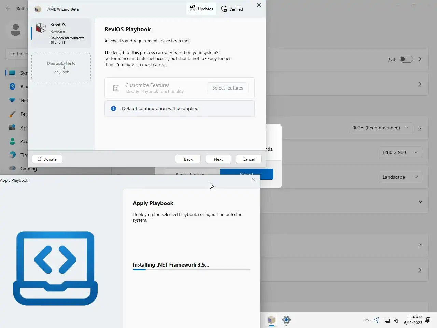
Task: Click the Settings user account avatar
Action: click(x=15, y=30)
